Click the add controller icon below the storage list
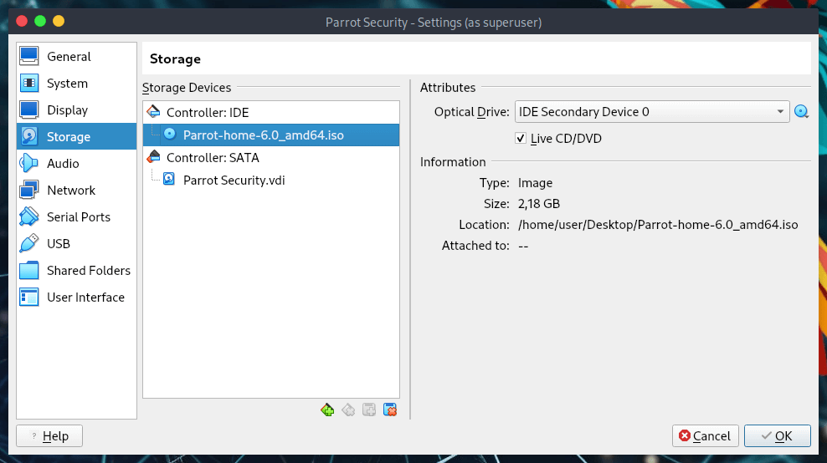Viewport: 827px width, 463px height. click(x=327, y=410)
